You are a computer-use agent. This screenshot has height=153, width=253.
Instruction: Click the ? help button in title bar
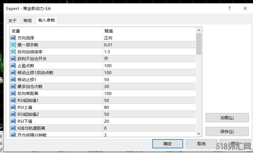(x=229, y=8)
